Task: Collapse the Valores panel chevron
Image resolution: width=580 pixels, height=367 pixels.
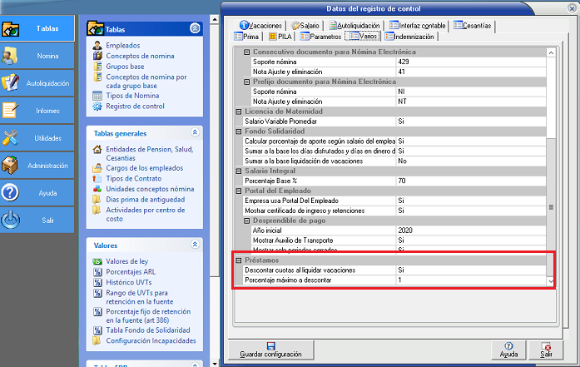Action: (195, 245)
